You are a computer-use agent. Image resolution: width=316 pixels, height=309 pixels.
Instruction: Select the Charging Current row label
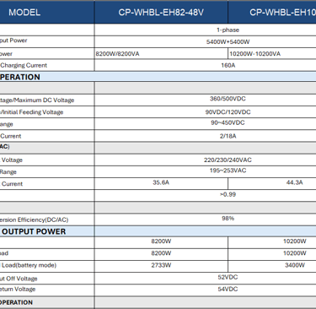[x=24, y=65]
